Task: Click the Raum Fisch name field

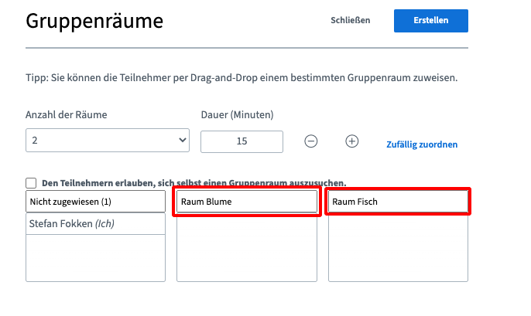Action: (x=398, y=202)
